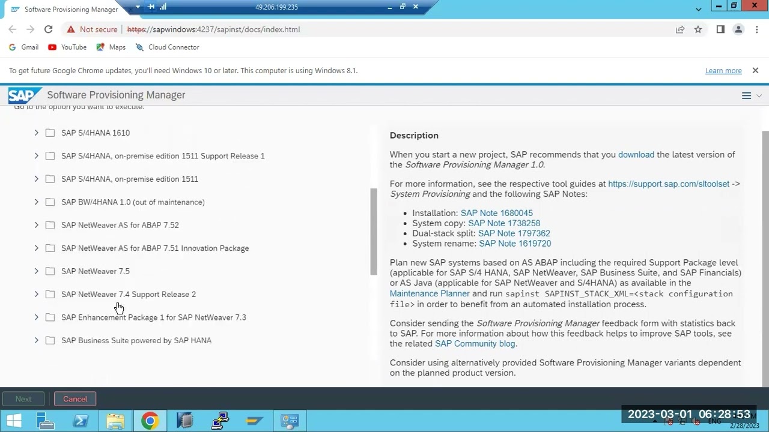Image resolution: width=769 pixels, height=432 pixels.
Task: Tick checkbox for S/4HANA 1511 Support Release 1
Action: click(x=50, y=156)
